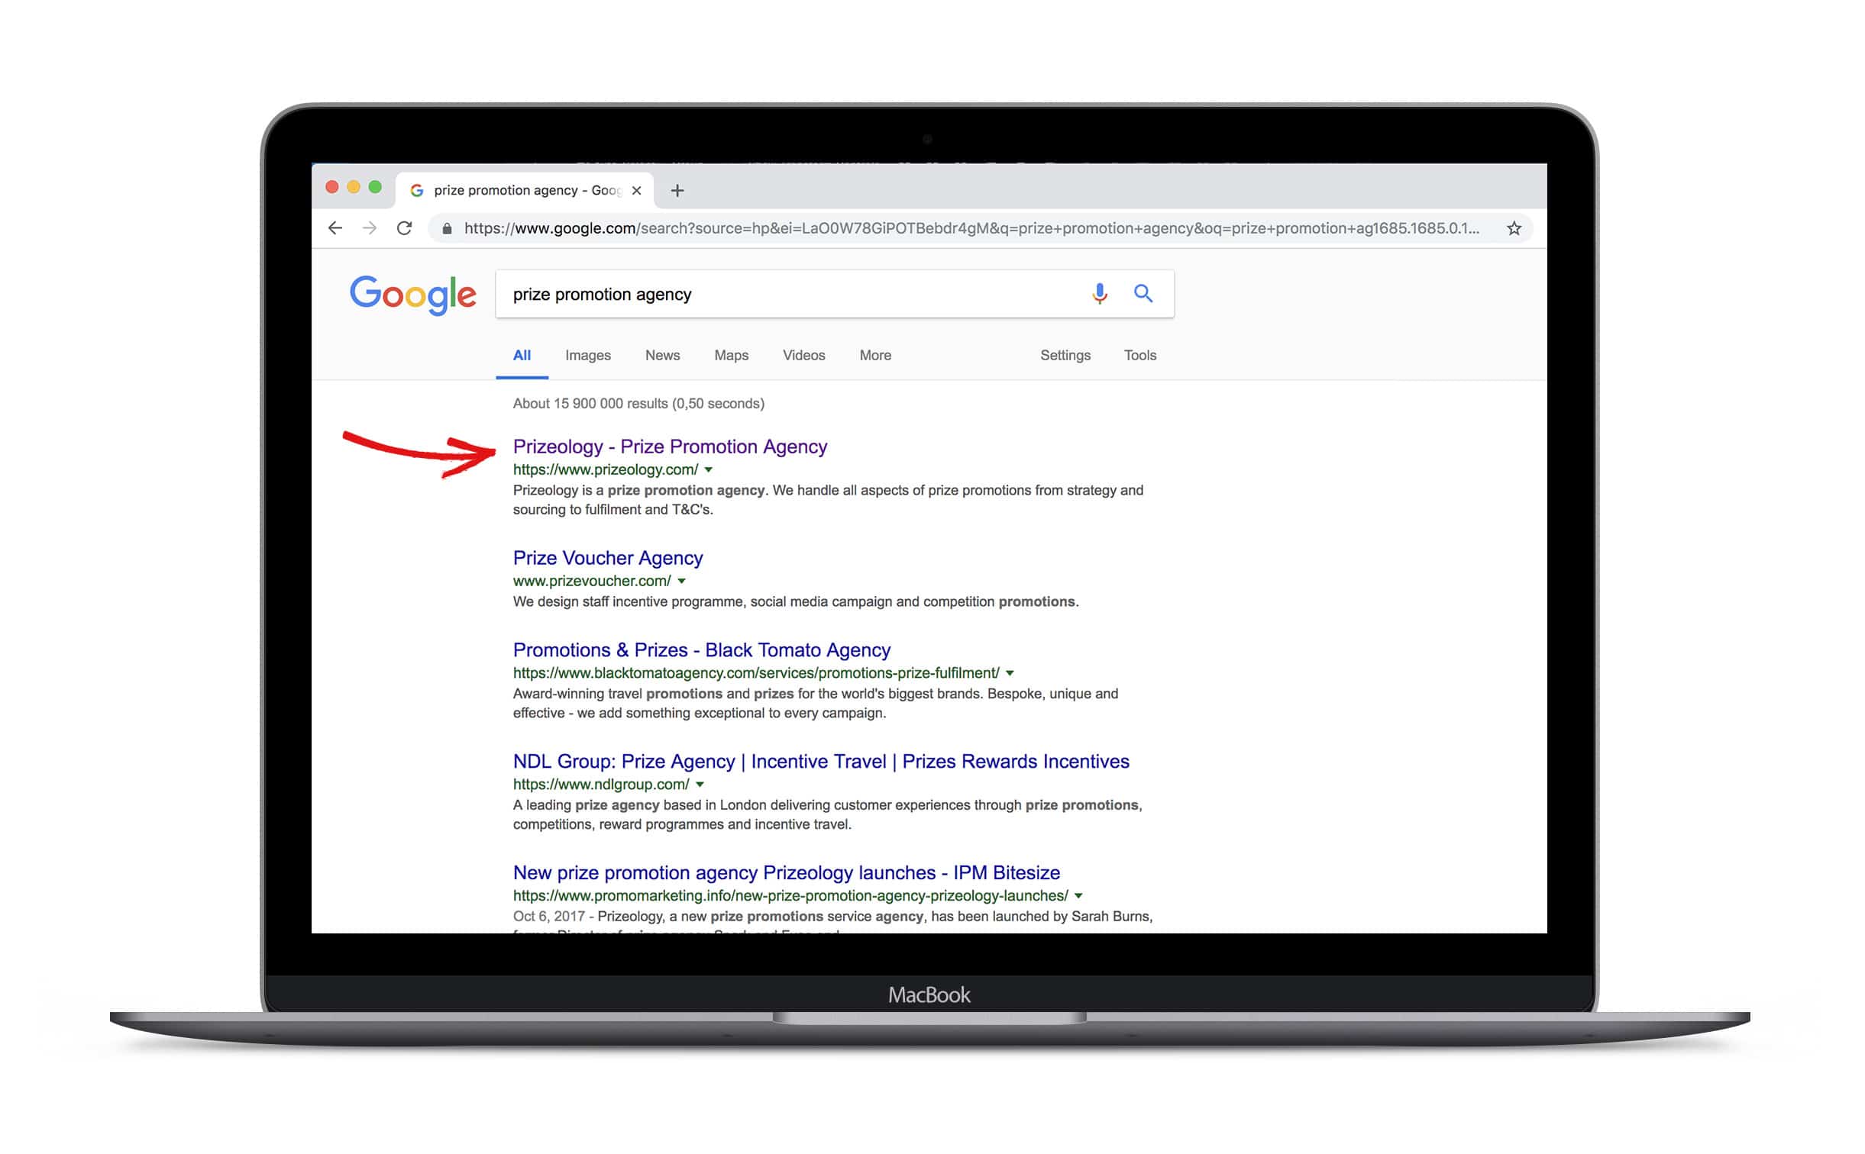The image size is (1865, 1154).
Task: Click the voice search microphone icon
Action: click(x=1099, y=294)
